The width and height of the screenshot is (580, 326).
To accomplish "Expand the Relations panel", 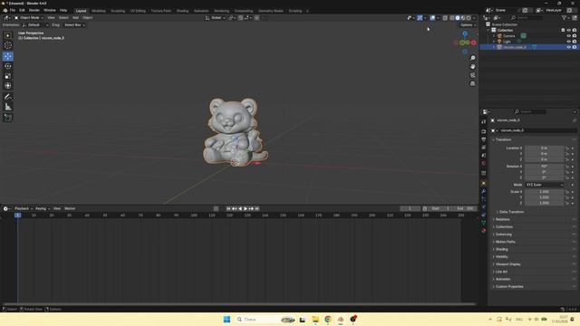I will tap(502, 219).
